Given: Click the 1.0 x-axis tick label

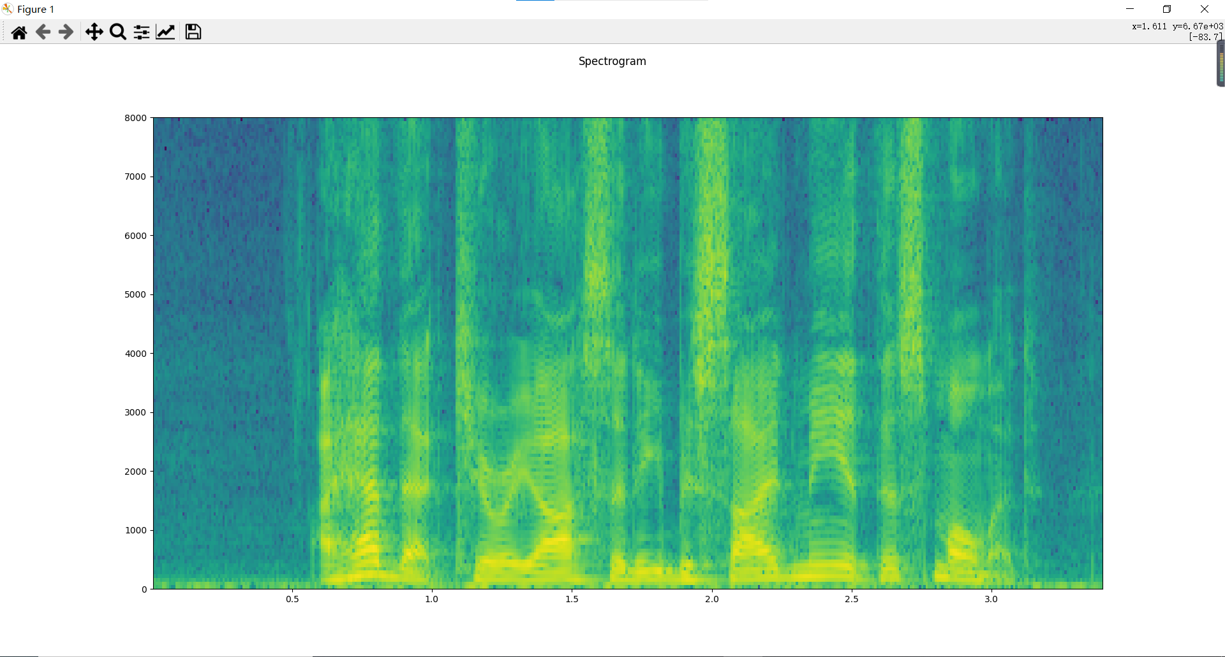Looking at the screenshot, I should tap(432, 599).
